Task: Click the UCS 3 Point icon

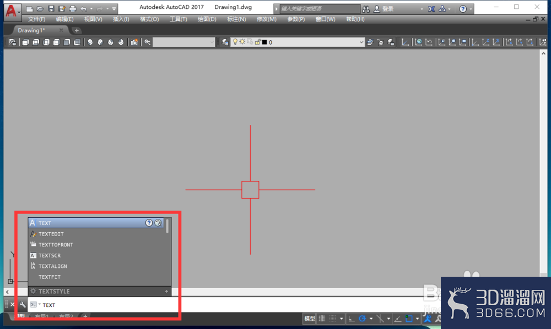Action: coord(496,42)
